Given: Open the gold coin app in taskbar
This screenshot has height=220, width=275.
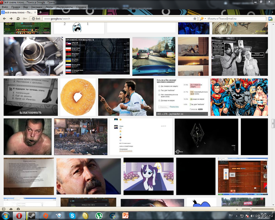Looking at the screenshot, I should [85, 216].
